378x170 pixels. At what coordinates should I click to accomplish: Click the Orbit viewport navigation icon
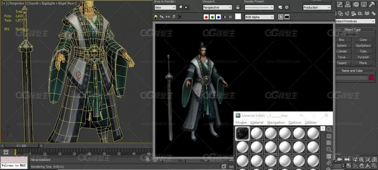click(367, 166)
